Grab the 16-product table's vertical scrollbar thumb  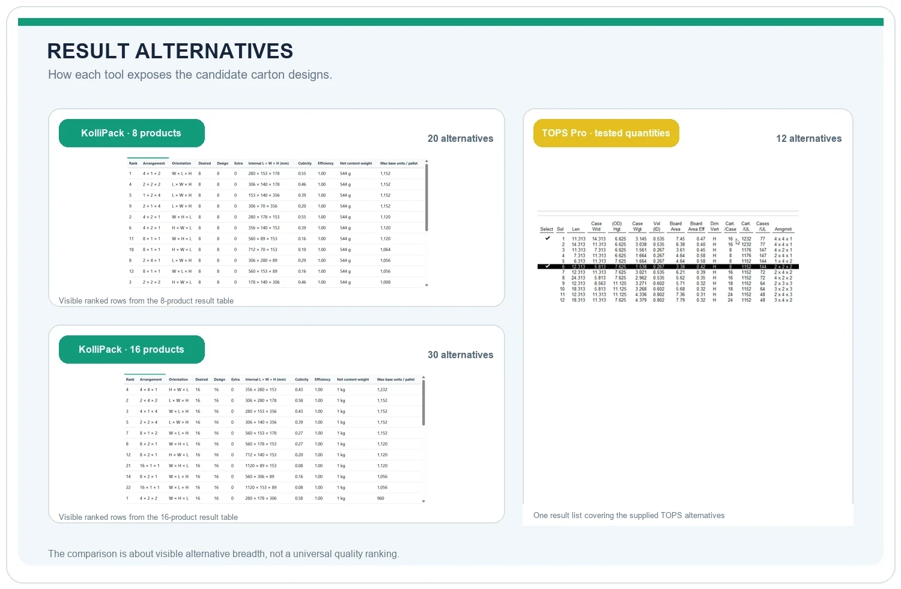coord(423,403)
